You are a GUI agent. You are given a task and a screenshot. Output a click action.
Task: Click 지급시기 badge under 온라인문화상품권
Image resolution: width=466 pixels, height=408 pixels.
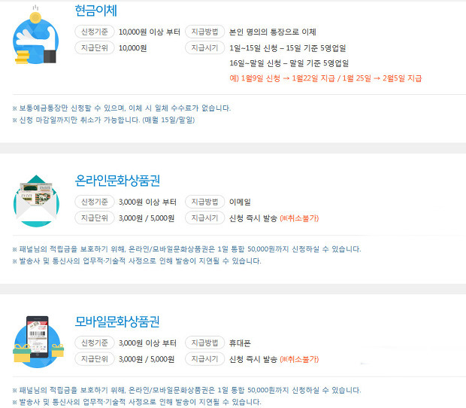204,218
